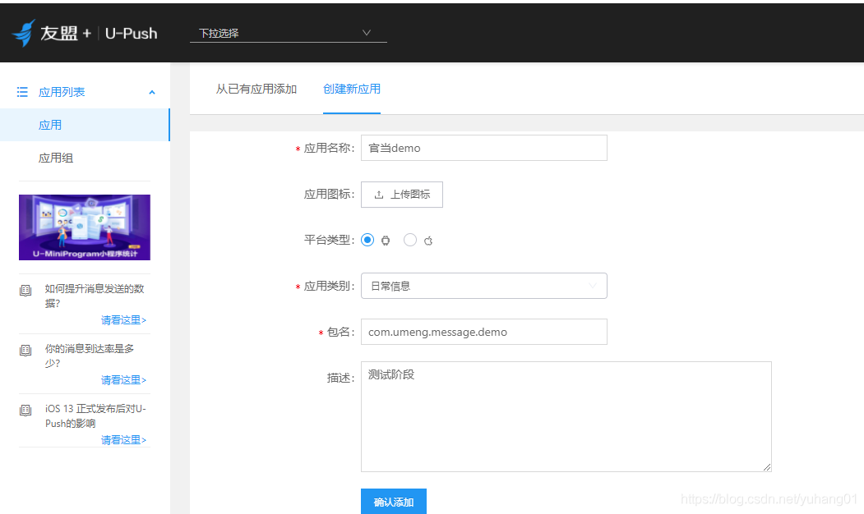
Task: Click the iOS 13 正式发布后对U-Push的影响 text
Action: click(95, 416)
